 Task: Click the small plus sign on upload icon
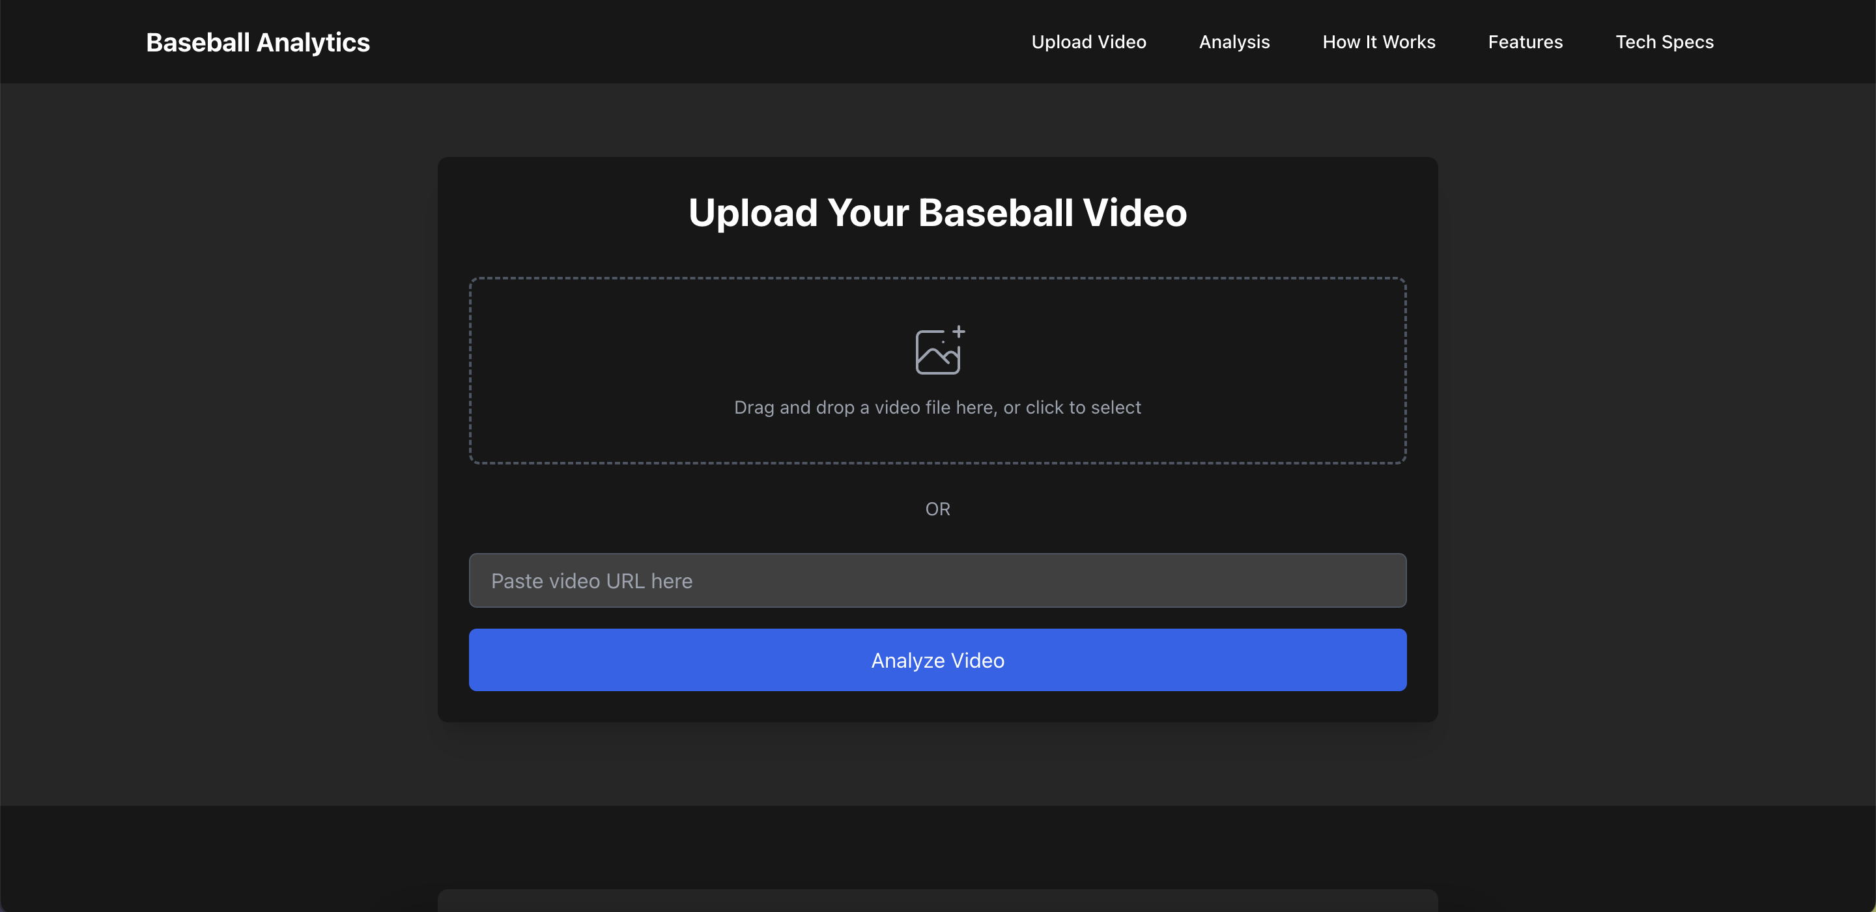coord(958,332)
